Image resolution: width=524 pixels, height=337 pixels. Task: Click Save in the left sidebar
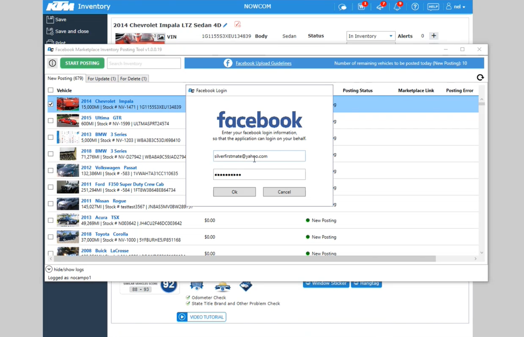pyautogui.click(x=56, y=19)
